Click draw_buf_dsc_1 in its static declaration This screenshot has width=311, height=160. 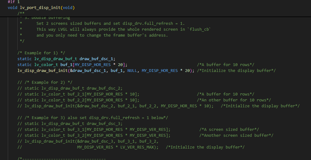(x=97, y=59)
